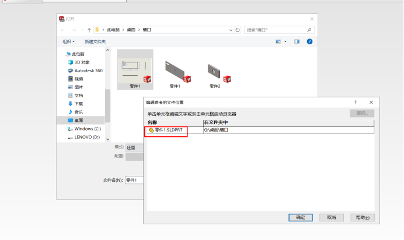
Task: Open the 模式 dropdown showing 还原
Action: (x=134, y=148)
